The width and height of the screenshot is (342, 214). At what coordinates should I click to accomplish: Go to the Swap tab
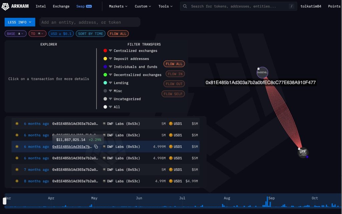(80, 6)
